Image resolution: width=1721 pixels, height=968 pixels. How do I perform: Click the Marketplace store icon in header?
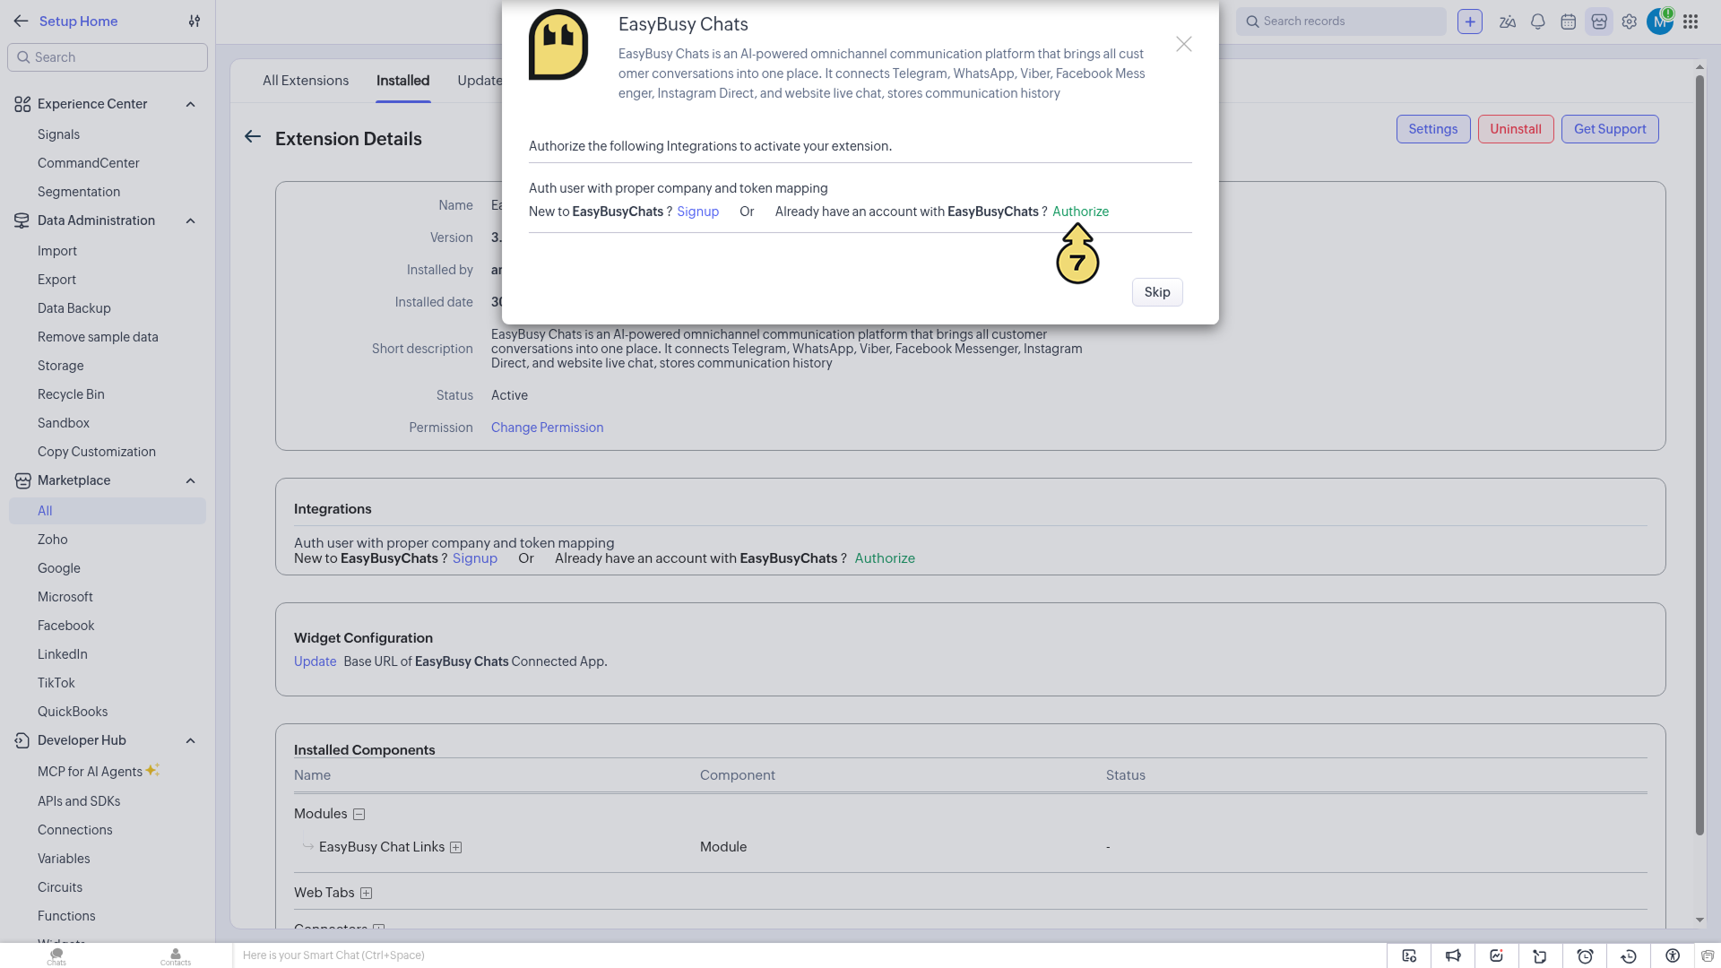coord(1599,22)
